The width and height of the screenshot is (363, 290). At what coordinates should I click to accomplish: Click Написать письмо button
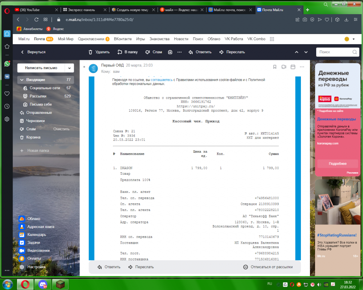coord(41,68)
